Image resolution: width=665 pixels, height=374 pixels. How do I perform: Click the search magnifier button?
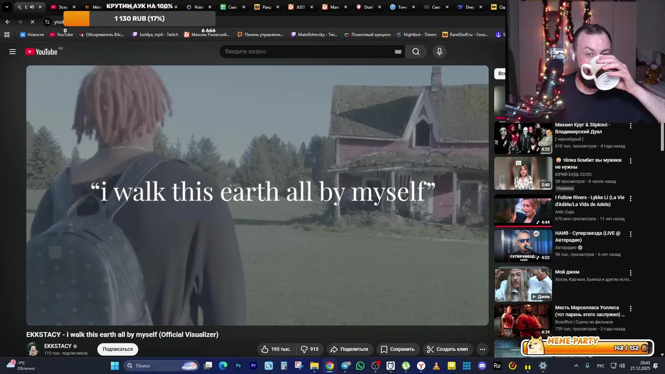tap(416, 51)
